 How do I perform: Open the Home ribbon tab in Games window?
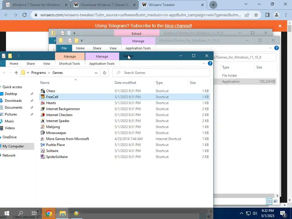tap(14, 64)
